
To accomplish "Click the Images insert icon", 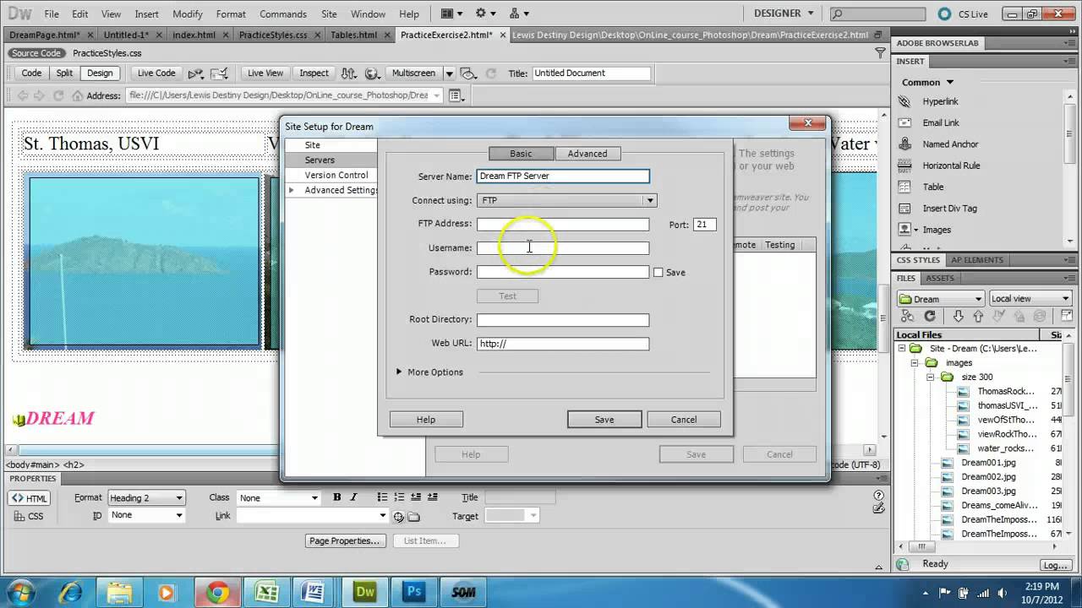I will pos(905,230).
